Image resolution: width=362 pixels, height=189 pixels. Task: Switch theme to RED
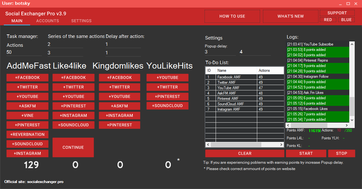point(328,20)
